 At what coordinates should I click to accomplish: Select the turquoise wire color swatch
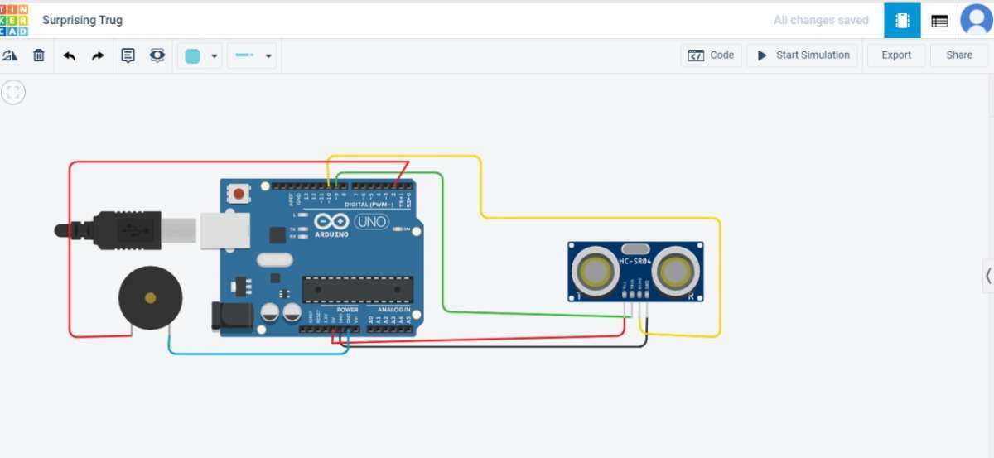[x=192, y=55]
